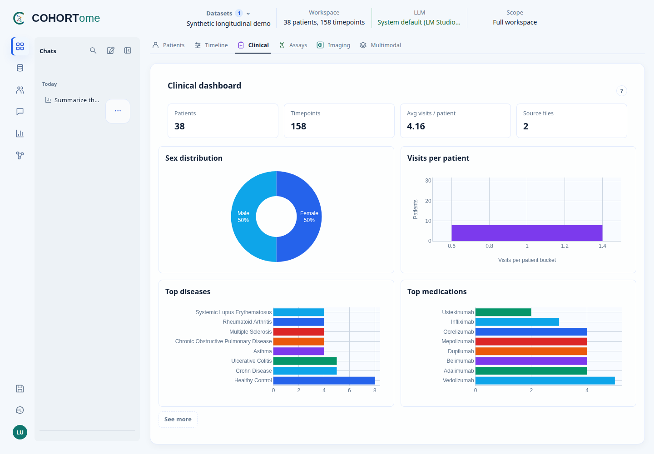Click the COHORTome logo
This screenshot has width=654, height=454.
coord(56,18)
